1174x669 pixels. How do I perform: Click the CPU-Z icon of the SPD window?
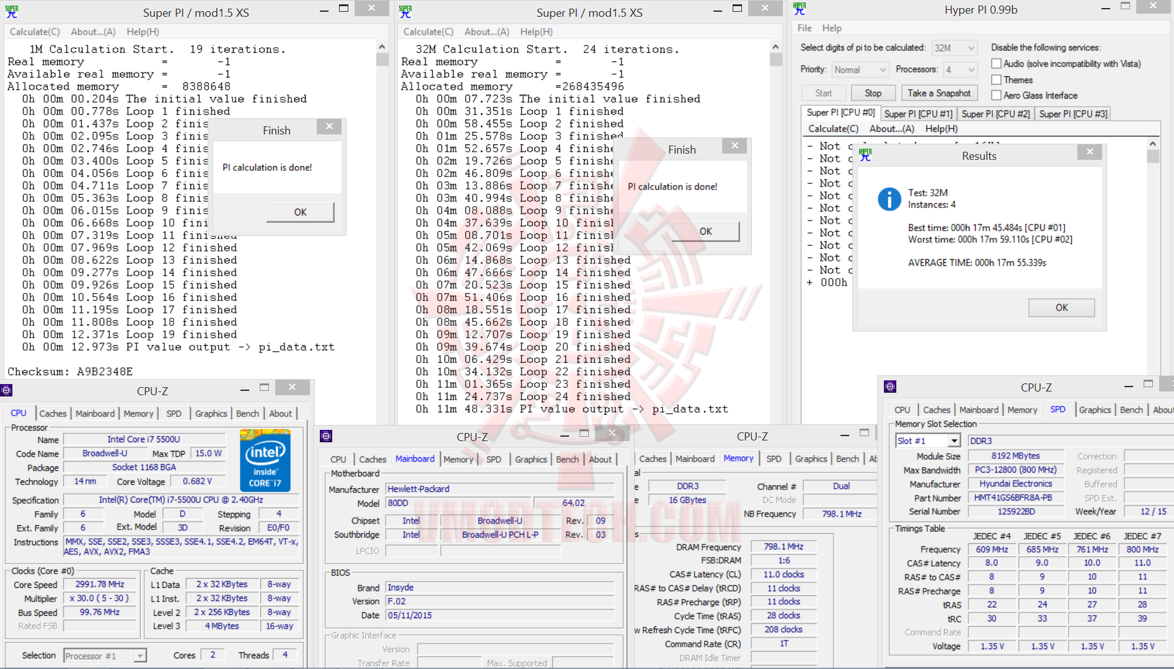(x=890, y=387)
